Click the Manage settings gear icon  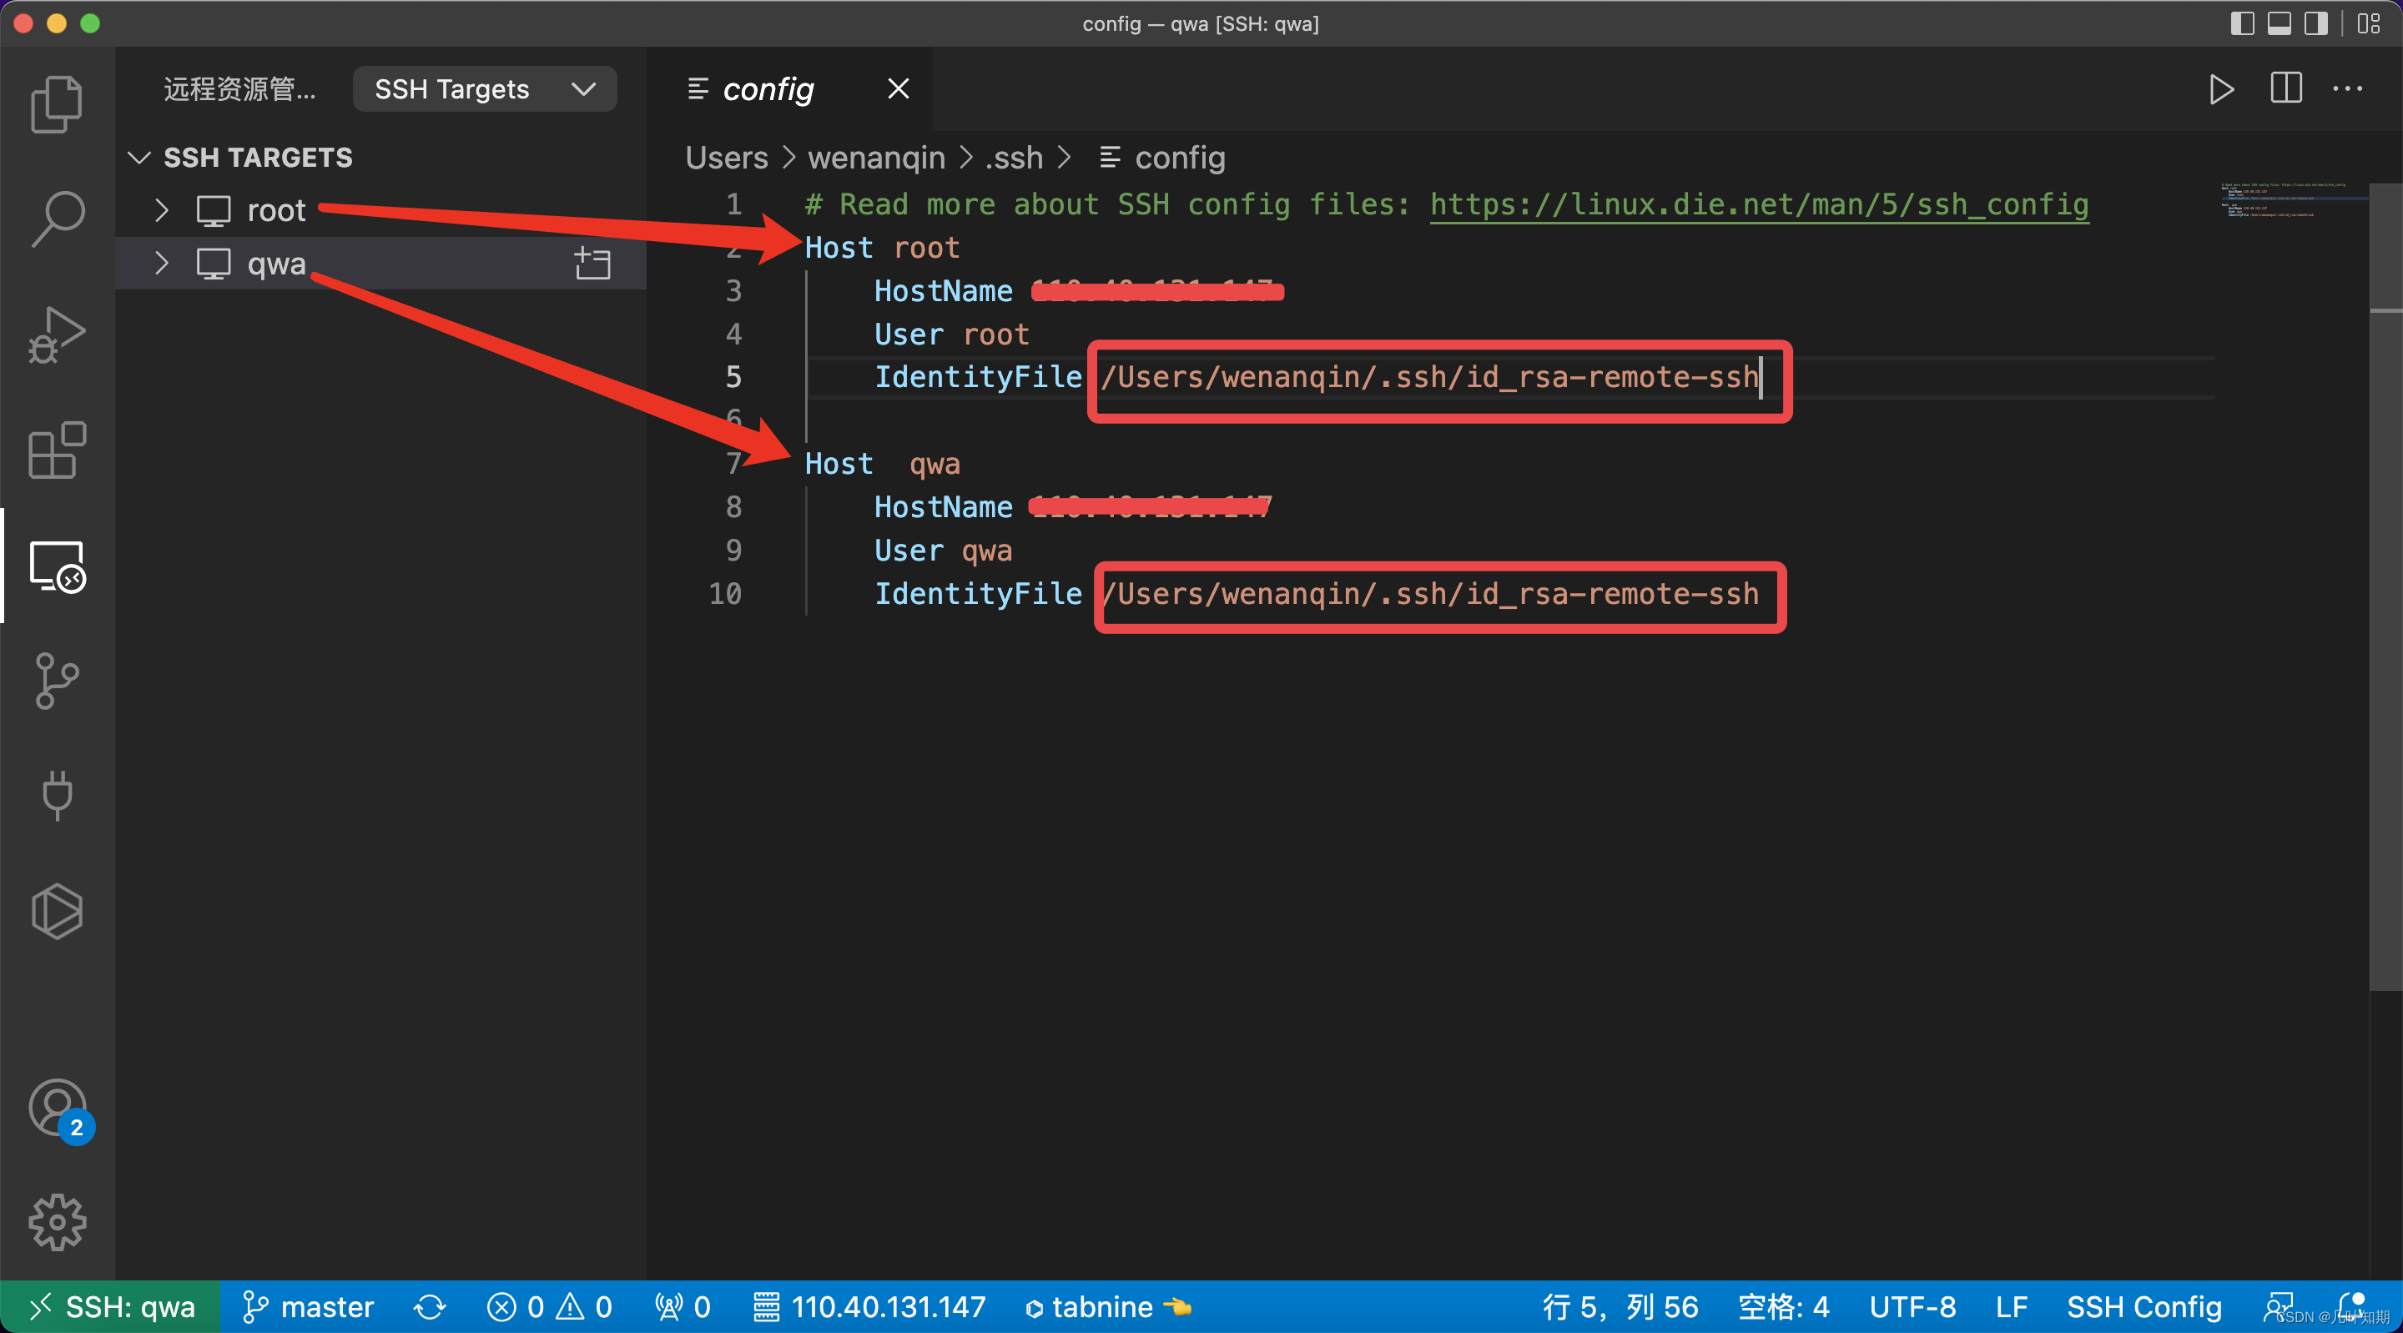(56, 1221)
